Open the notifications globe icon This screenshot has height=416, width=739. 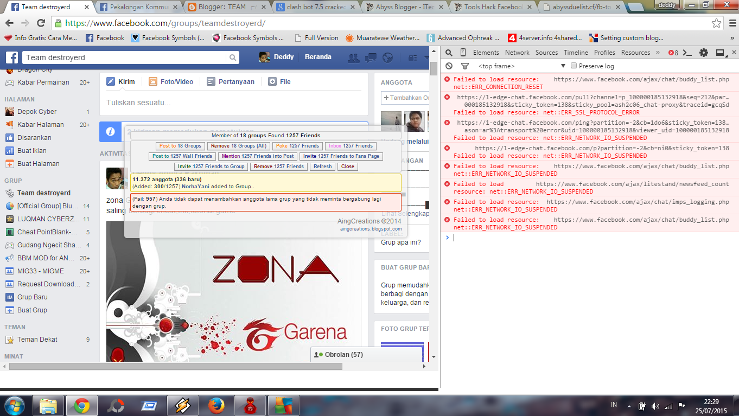[387, 57]
